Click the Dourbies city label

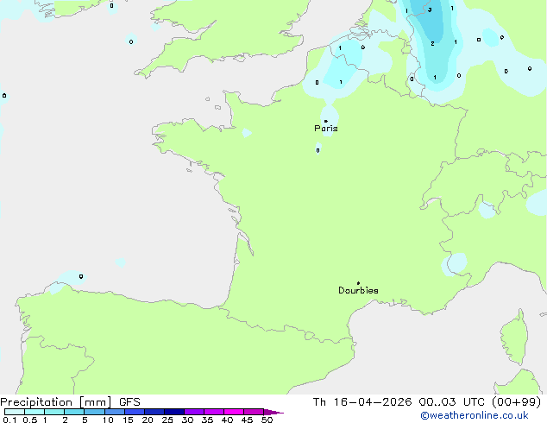pyautogui.click(x=358, y=290)
